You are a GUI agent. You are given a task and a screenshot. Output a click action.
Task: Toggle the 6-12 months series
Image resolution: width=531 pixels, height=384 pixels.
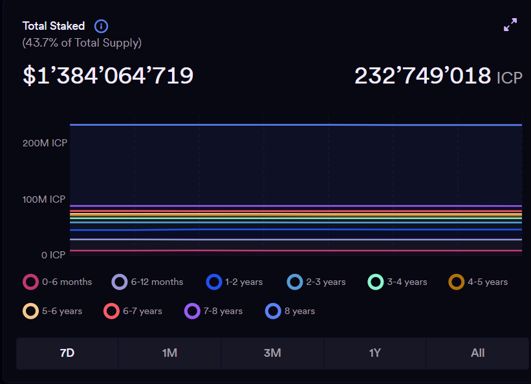click(147, 282)
